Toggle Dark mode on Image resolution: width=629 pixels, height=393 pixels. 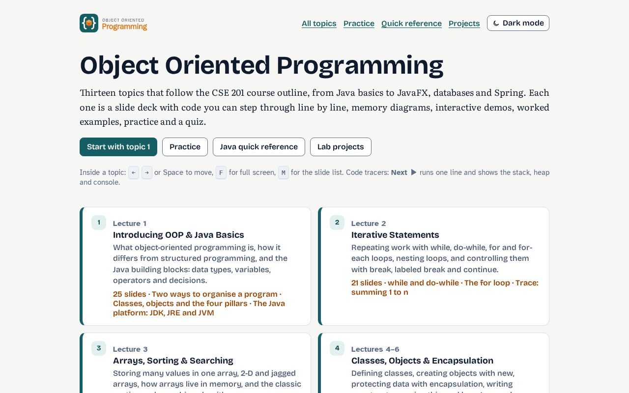518,23
